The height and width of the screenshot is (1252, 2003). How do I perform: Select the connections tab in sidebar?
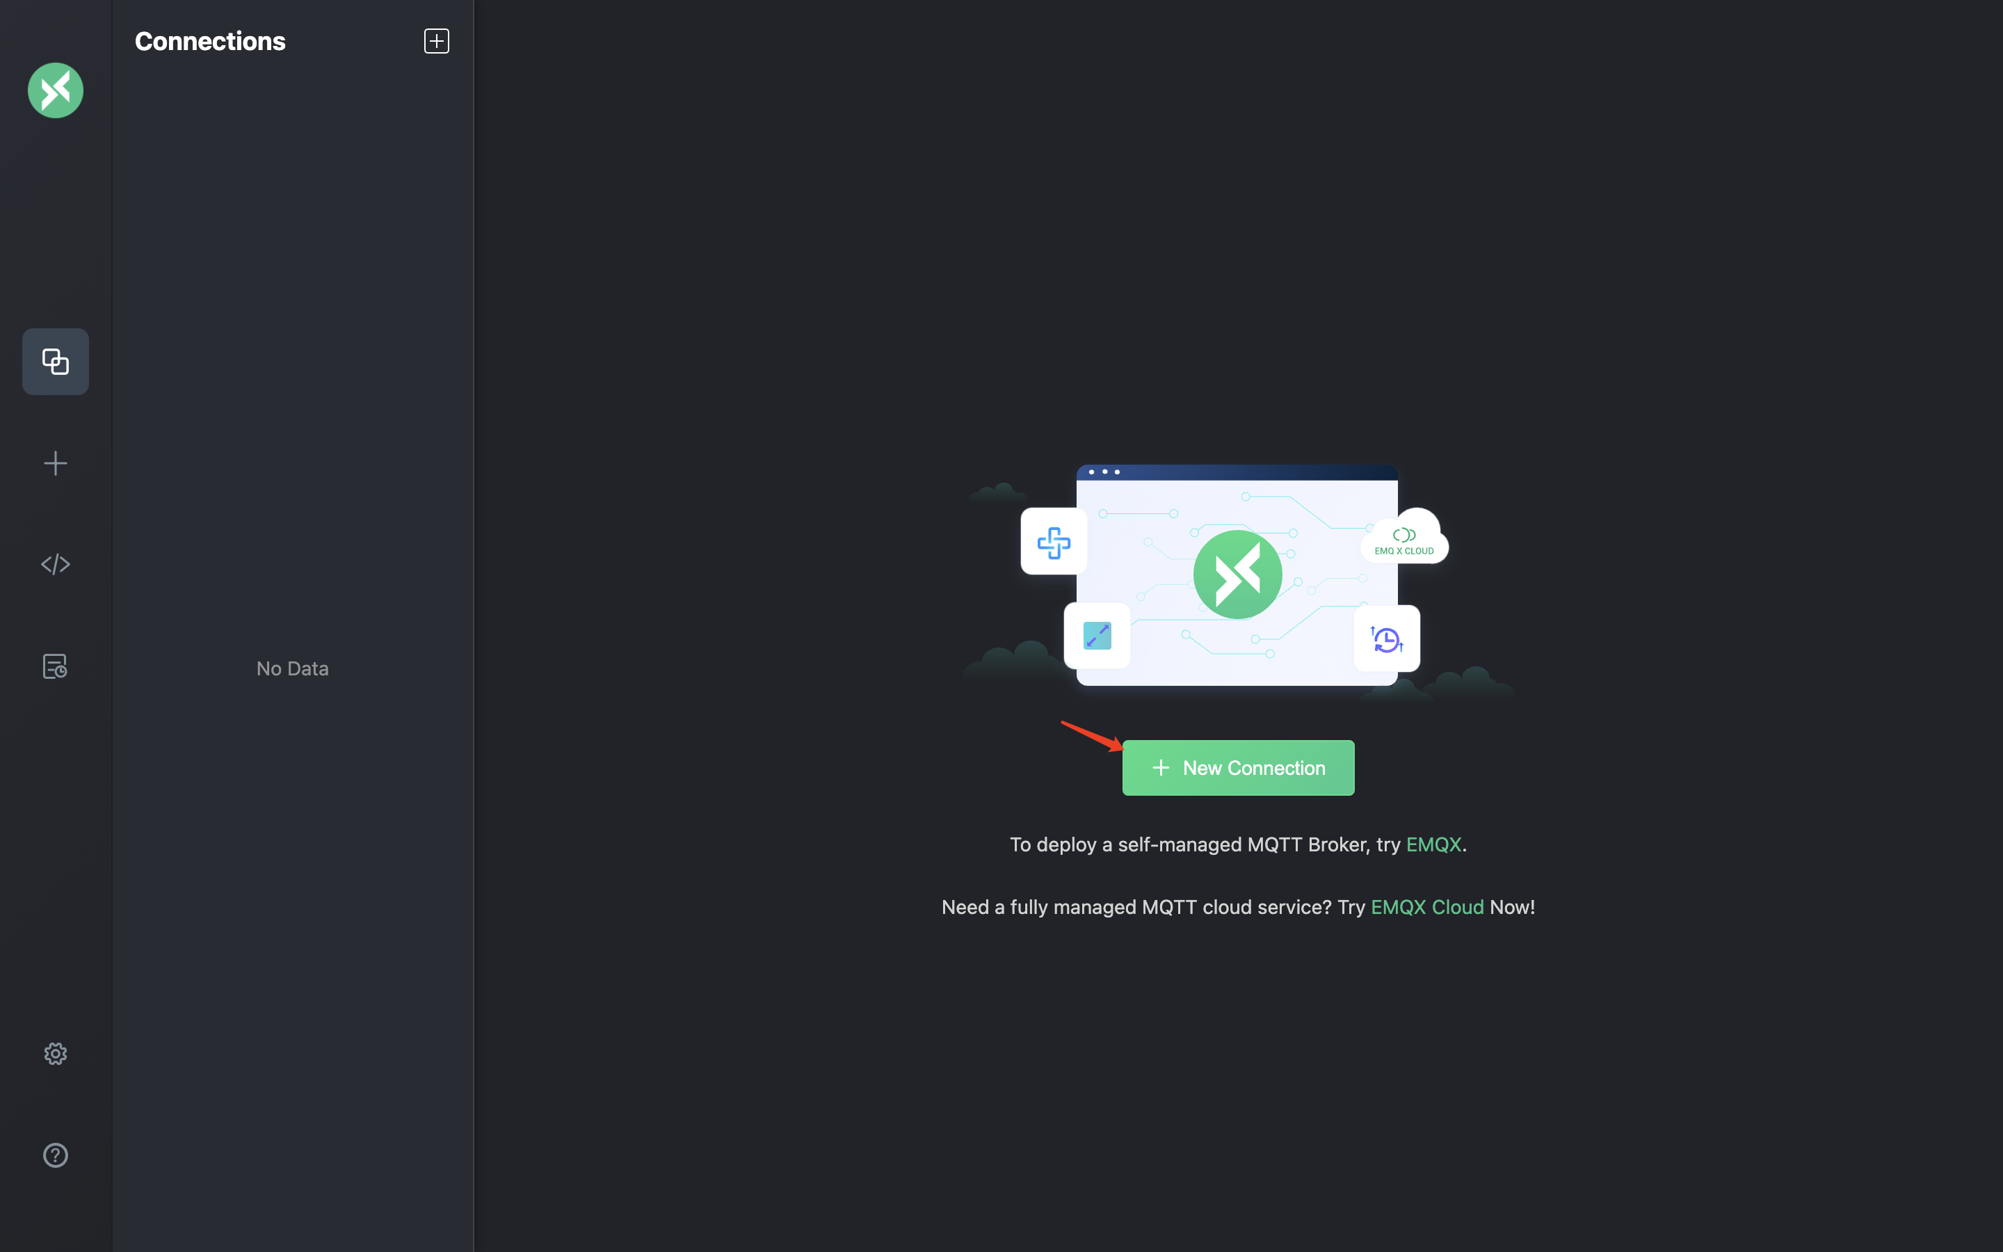(x=55, y=360)
